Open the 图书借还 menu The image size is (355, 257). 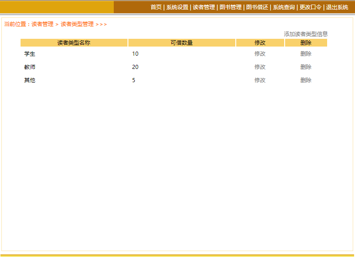pos(257,7)
